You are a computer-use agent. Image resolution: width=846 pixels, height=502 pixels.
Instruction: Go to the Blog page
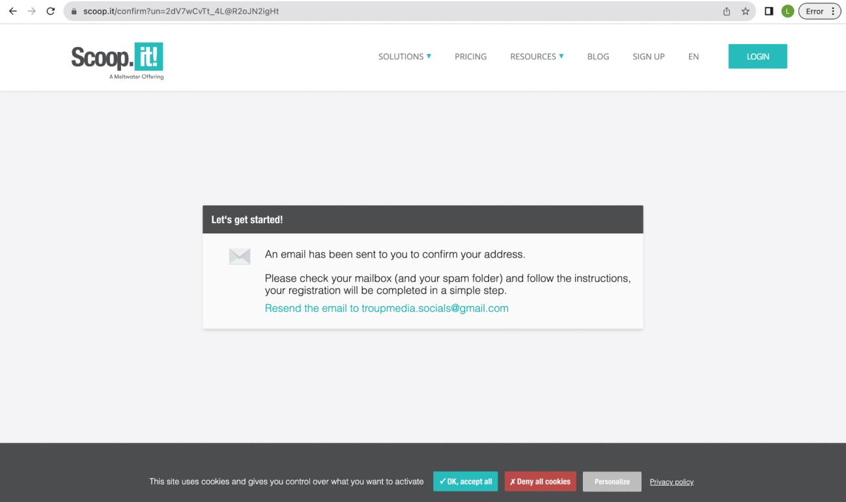[598, 57]
